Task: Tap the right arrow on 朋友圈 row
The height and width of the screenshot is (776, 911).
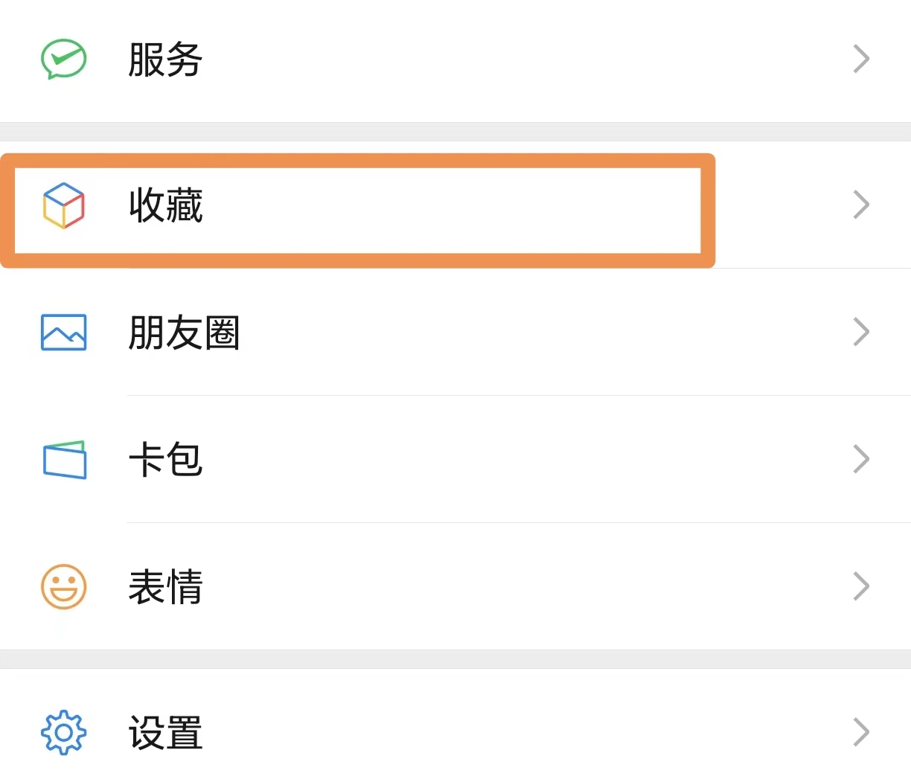Action: (x=861, y=332)
